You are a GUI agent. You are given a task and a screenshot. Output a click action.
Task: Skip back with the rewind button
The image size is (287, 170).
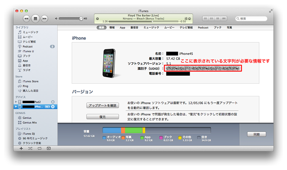click(x=26, y=19)
